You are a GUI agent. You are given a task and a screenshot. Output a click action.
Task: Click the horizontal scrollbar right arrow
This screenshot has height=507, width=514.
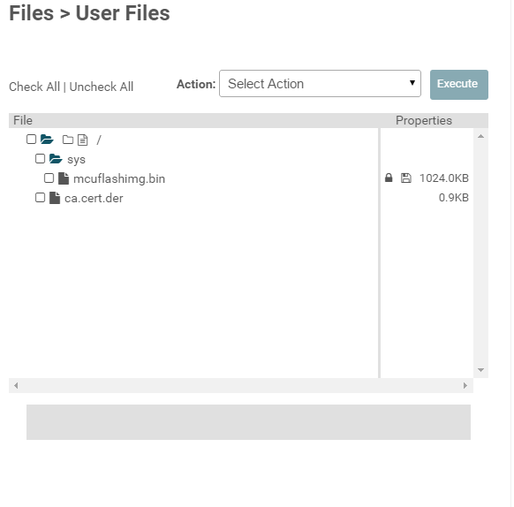click(x=465, y=385)
